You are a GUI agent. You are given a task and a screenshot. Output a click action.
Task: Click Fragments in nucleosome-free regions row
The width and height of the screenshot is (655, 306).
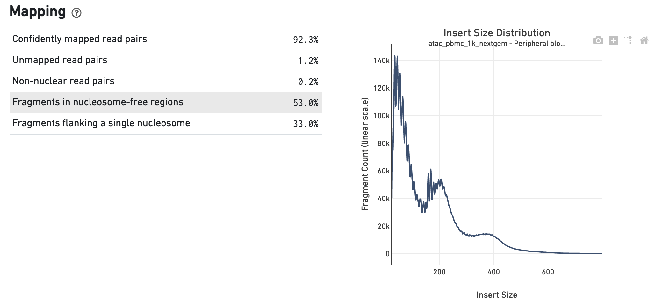pos(98,102)
